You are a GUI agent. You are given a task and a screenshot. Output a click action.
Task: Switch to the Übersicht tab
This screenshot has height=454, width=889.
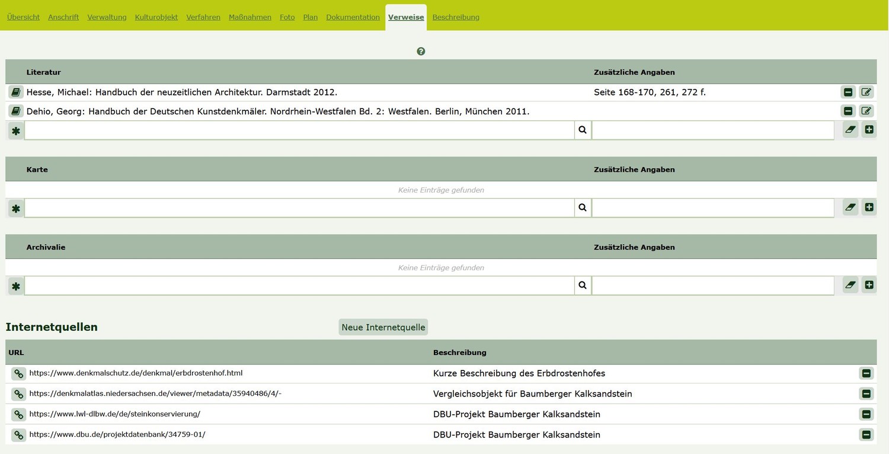pos(23,17)
